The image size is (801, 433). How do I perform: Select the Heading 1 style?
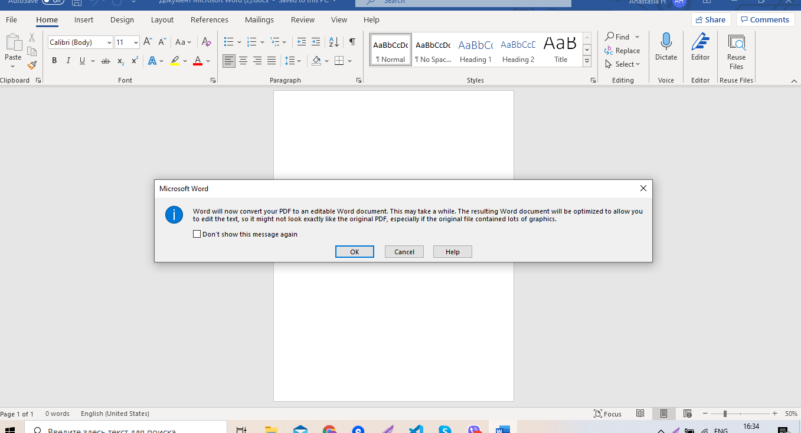pyautogui.click(x=475, y=50)
